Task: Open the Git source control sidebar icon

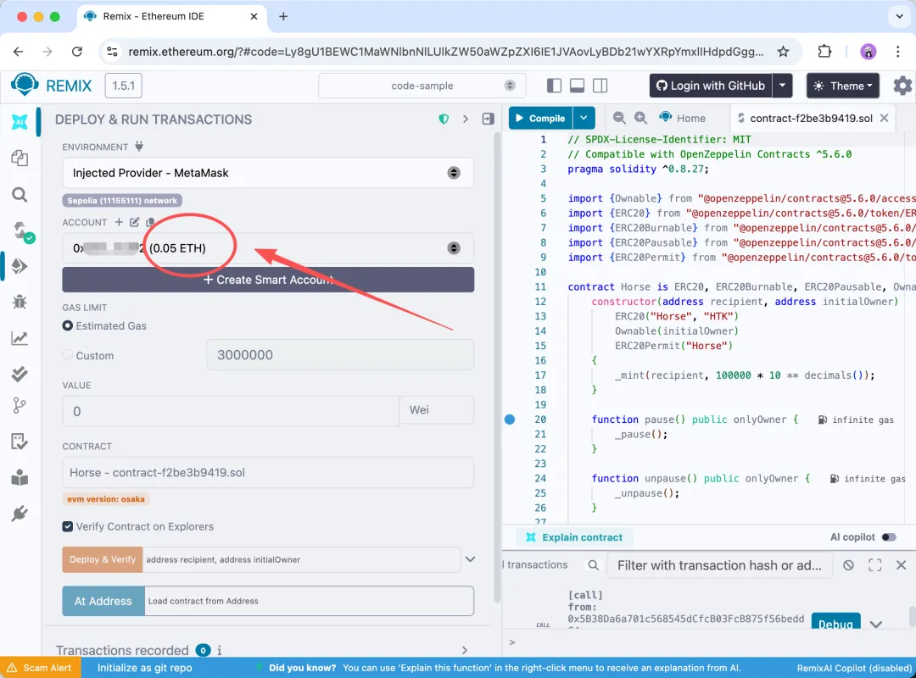Action: click(x=20, y=406)
